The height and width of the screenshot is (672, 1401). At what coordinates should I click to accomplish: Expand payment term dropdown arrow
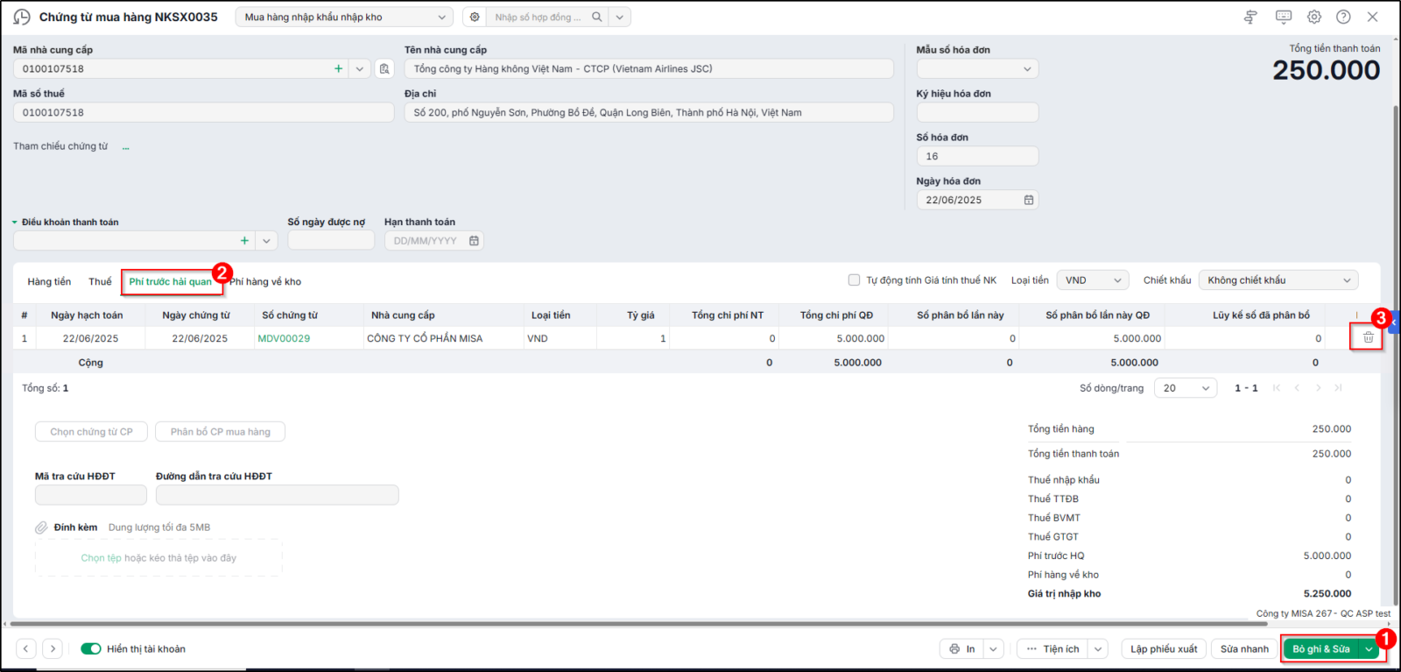pos(267,240)
